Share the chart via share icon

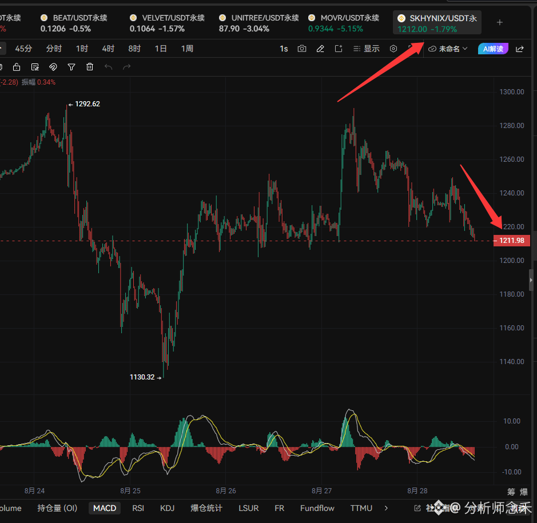520,49
